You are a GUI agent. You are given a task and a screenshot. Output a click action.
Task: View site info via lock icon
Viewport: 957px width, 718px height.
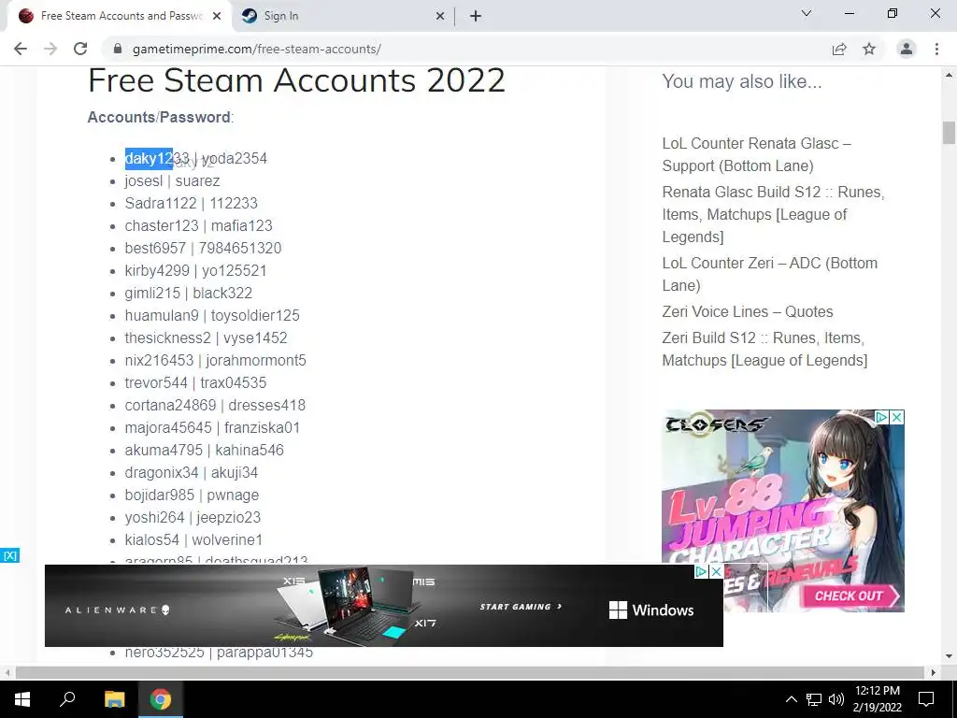click(118, 49)
